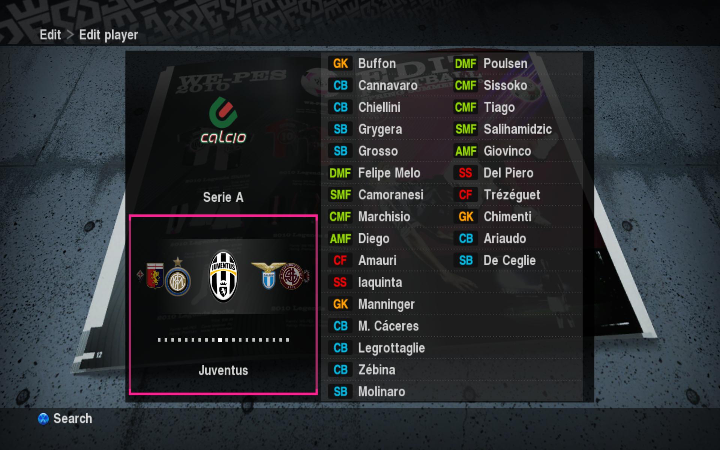The image size is (720, 450).
Task: Choose the Livorno Calcio crest
Action: click(291, 276)
